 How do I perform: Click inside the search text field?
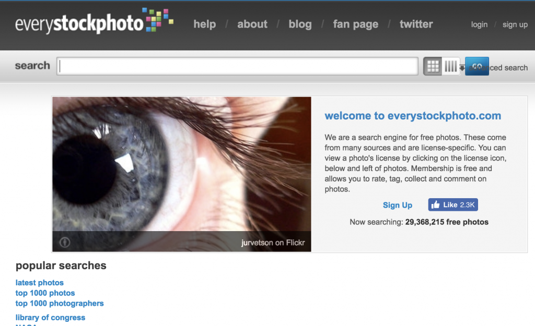237,66
